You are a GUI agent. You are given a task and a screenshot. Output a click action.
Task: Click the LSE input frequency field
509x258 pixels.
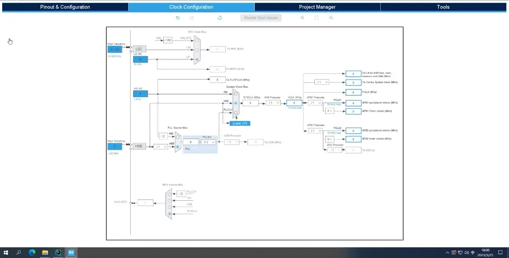[x=115, y=49]
